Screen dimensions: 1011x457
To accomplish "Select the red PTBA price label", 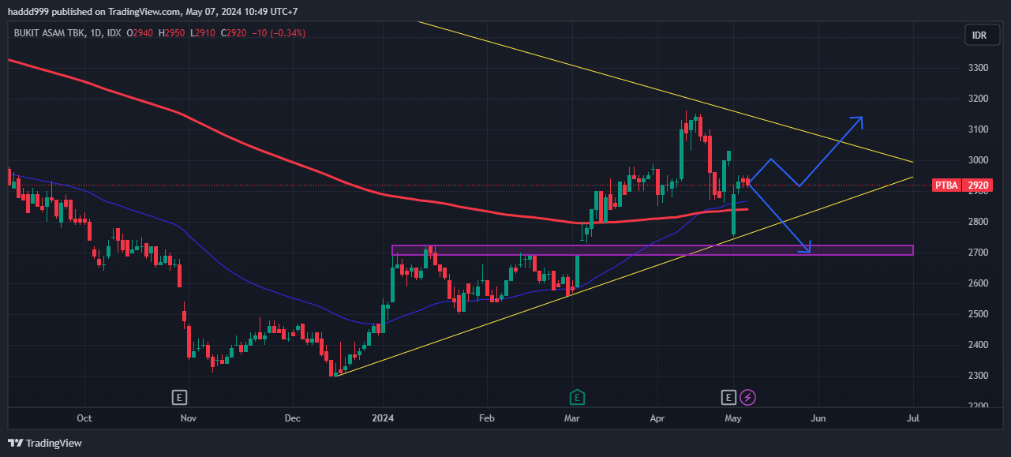I will point(945,185).
